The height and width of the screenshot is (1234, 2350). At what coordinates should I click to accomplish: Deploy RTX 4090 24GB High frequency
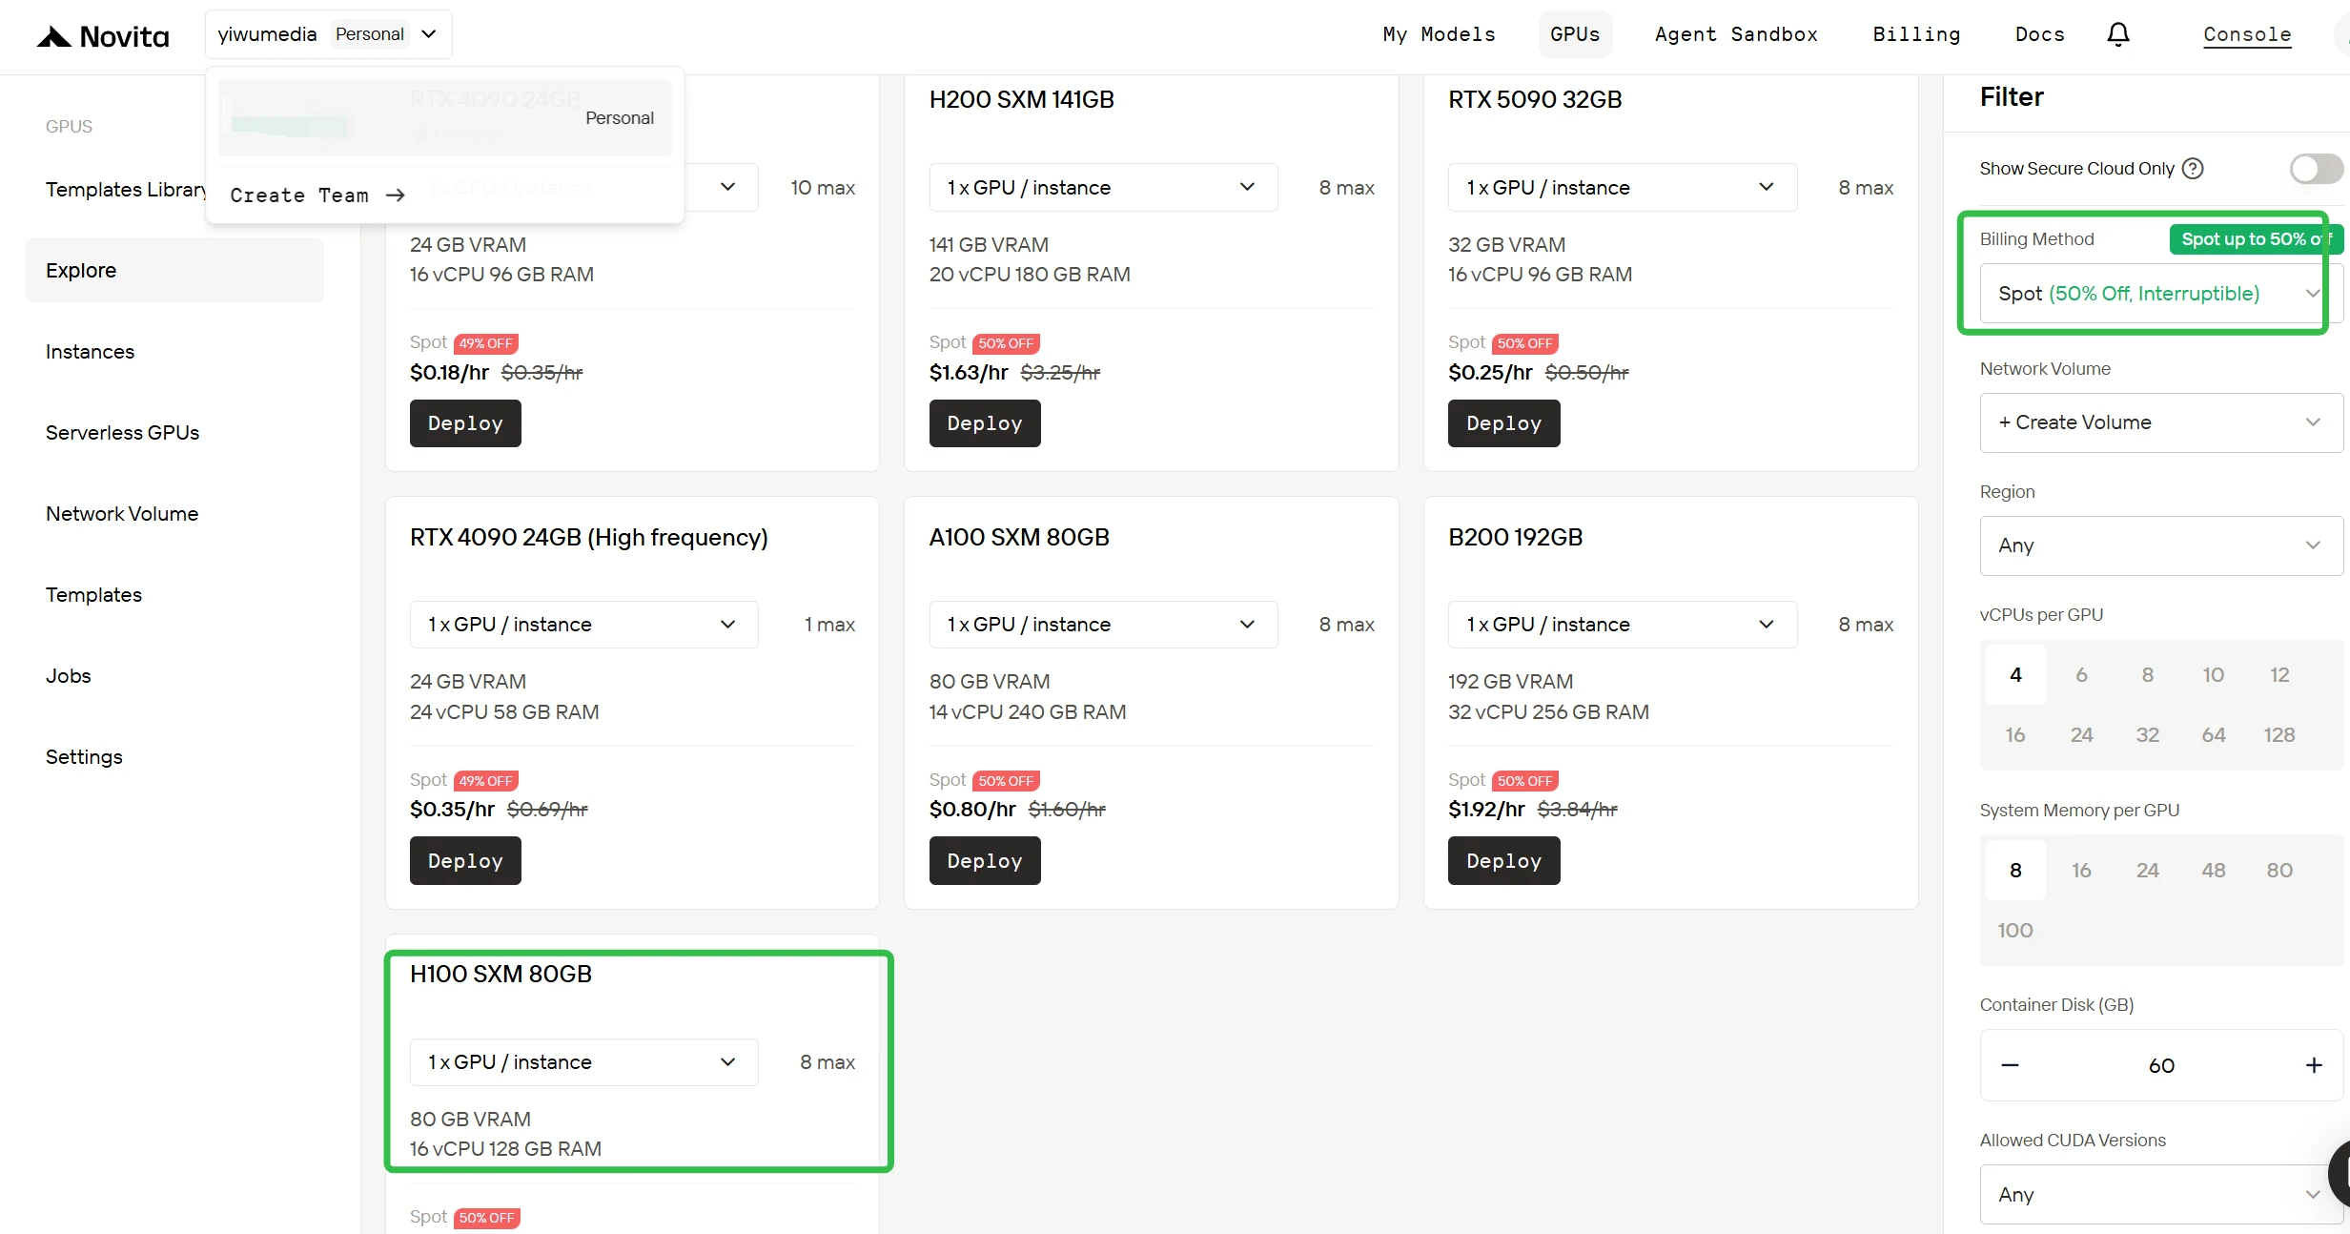click(465, 861)
